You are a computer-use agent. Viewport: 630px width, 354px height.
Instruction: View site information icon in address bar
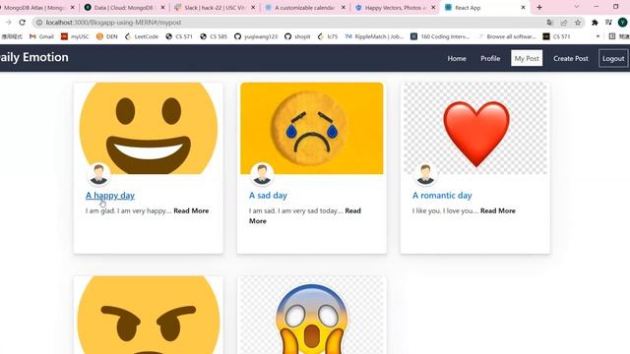(39, 23)
